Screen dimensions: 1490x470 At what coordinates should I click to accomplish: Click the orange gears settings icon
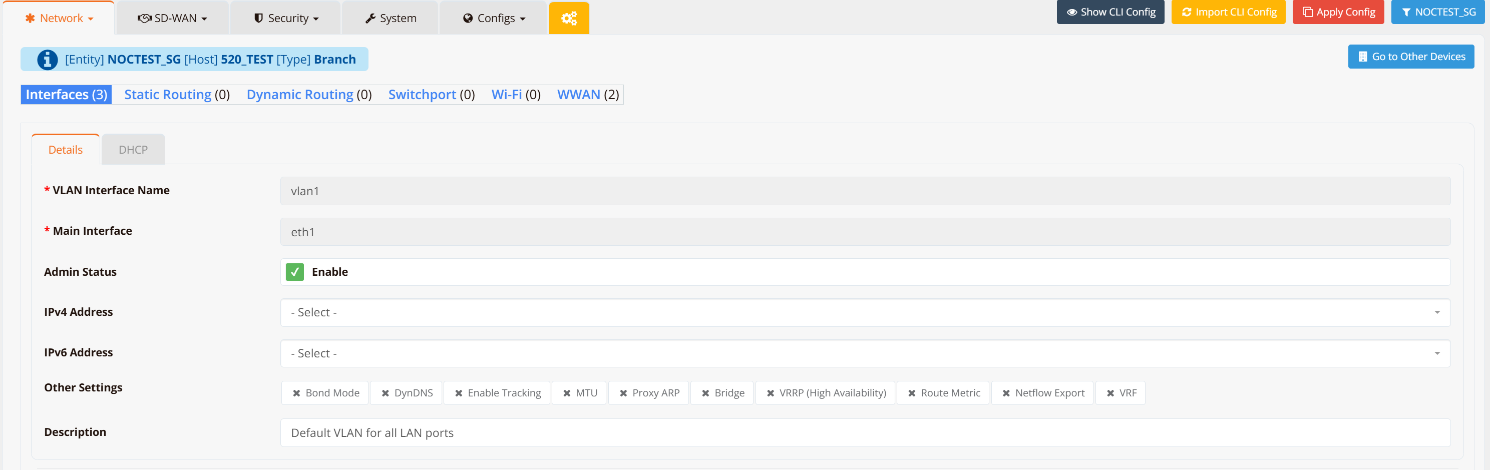tap(569, 19)
